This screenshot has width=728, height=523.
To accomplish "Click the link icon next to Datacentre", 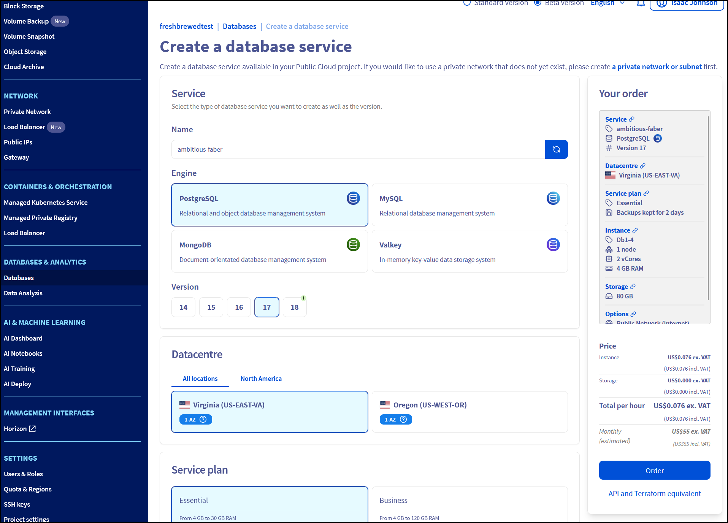I will tap(642, 166).
